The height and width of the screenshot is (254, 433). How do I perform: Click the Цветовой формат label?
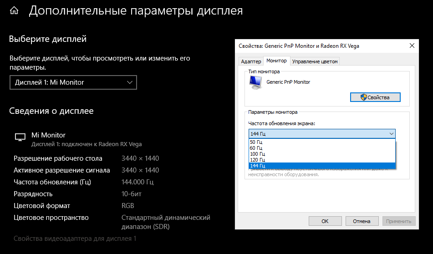coord(42,206)
